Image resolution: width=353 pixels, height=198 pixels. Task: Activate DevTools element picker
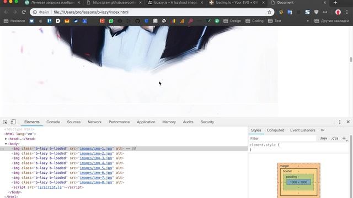pyautogui.click(x=5, y=122)
